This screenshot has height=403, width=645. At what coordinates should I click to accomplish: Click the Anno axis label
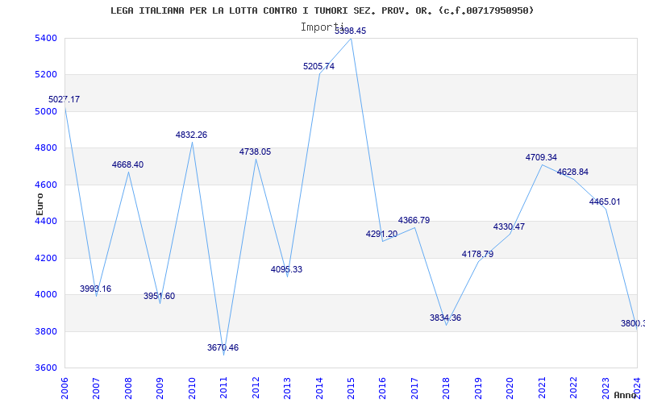click(626, 395)
